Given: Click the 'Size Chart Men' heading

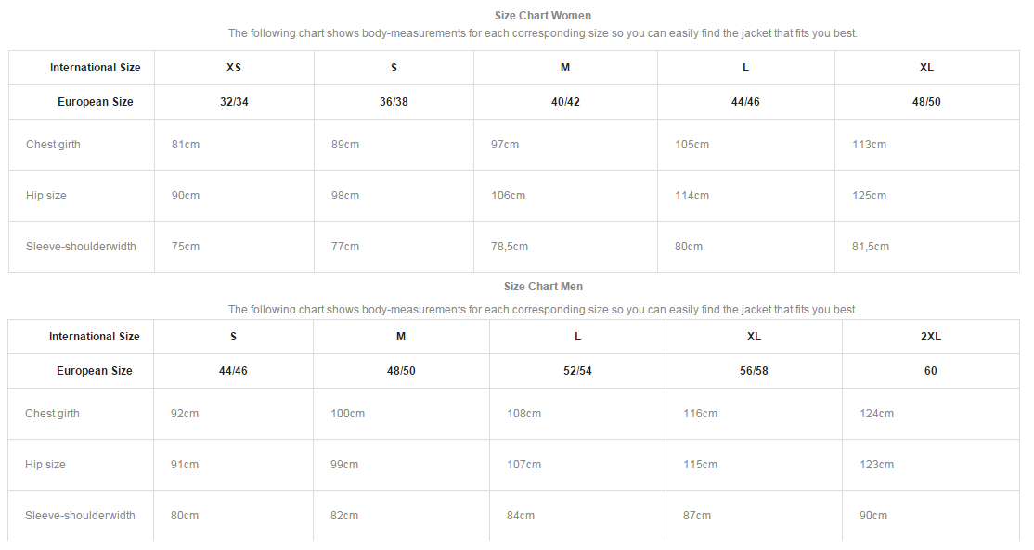Looking at the screenshot, I should tap(543, 287).
